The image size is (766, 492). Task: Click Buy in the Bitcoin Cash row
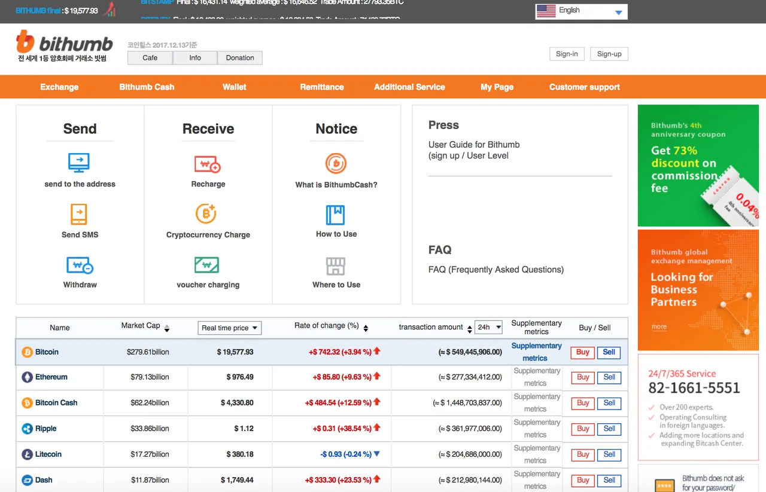[583, 404]
